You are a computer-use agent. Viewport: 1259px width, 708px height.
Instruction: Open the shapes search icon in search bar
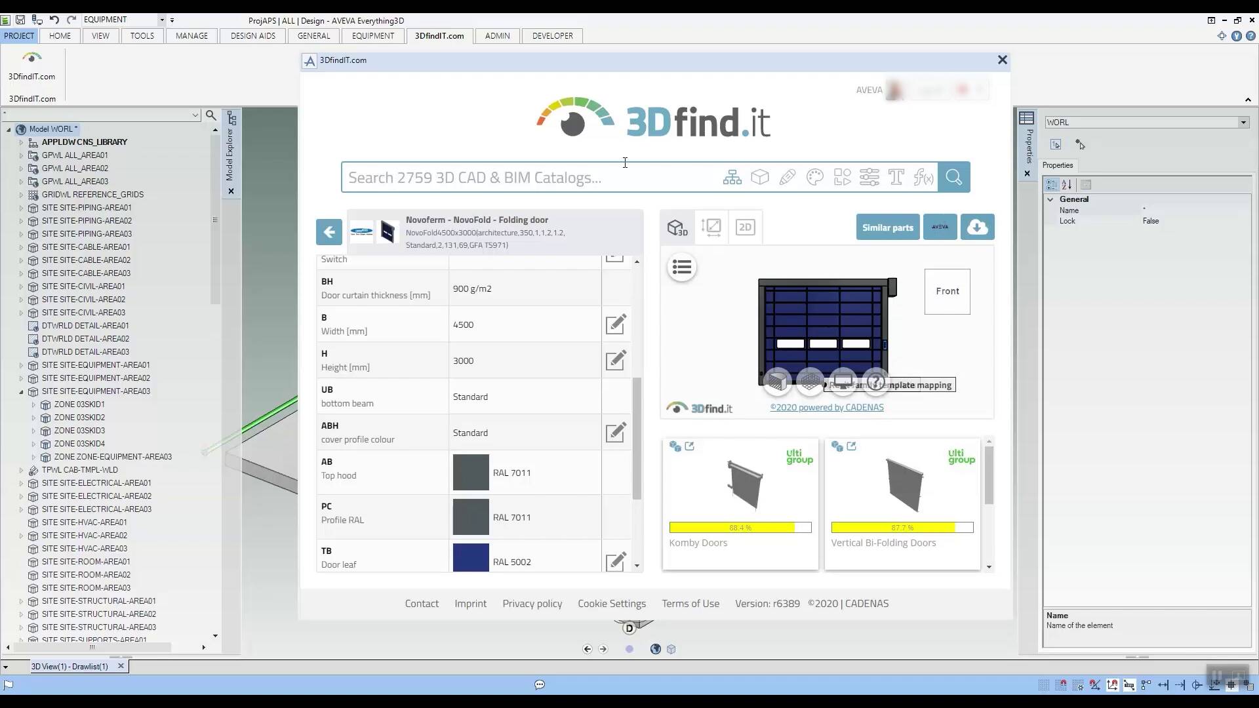842,177
